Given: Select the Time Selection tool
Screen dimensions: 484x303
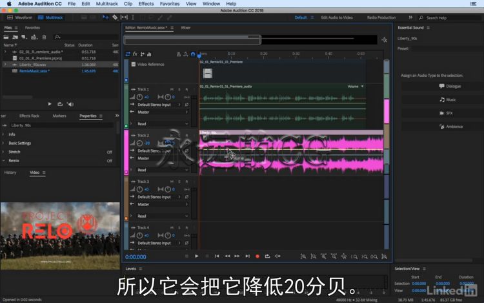Looking at the screenshot, I should (x=133, y=17).
